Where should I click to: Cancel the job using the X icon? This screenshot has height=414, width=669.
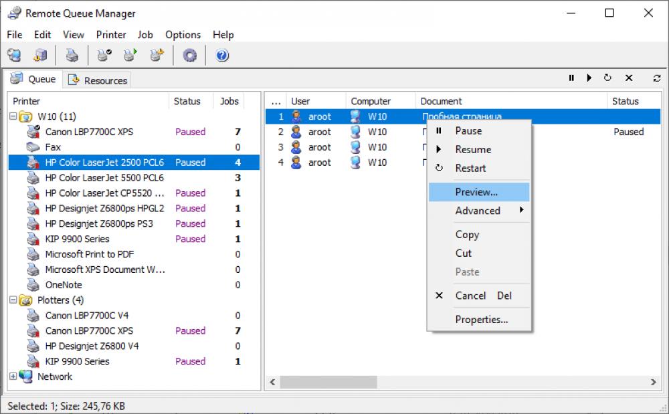[x=629, y=78]
